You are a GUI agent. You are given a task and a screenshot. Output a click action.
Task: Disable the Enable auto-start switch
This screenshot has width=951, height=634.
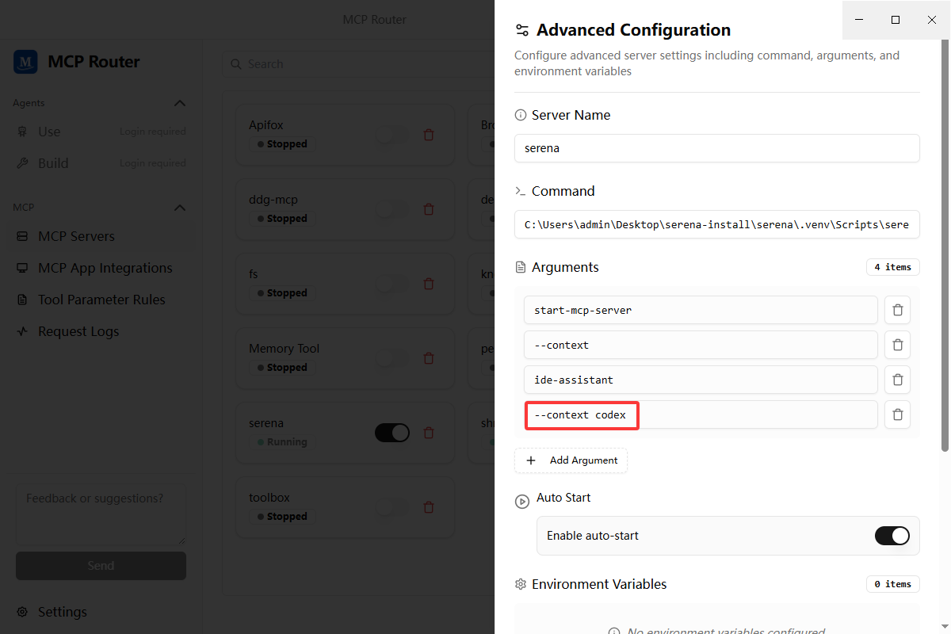click(892, 536)
